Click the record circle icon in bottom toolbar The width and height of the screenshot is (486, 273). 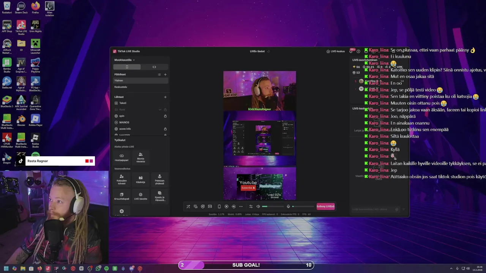tap(226, 207)
